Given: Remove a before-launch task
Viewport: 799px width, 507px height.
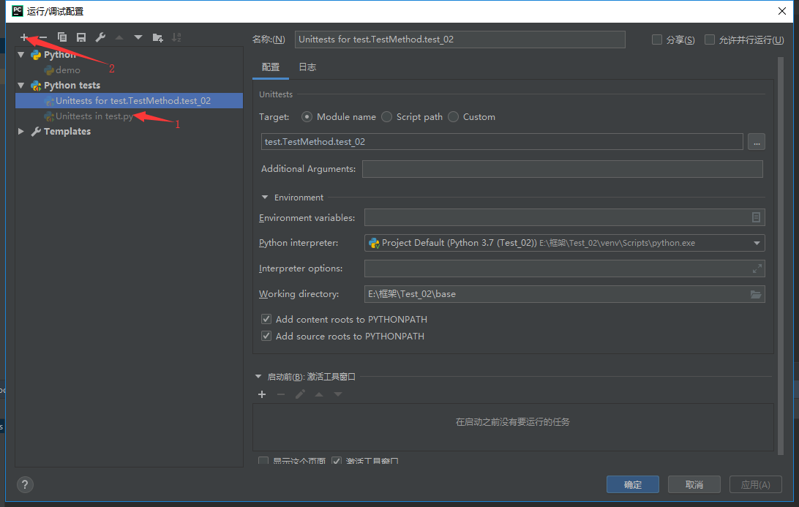Looking at the screenshot, I should tap(281, 394).
